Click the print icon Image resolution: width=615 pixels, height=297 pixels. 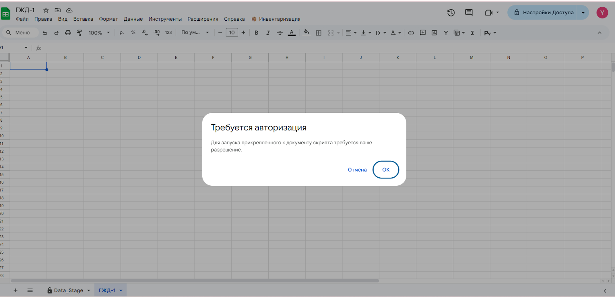(x=68, y=33)
